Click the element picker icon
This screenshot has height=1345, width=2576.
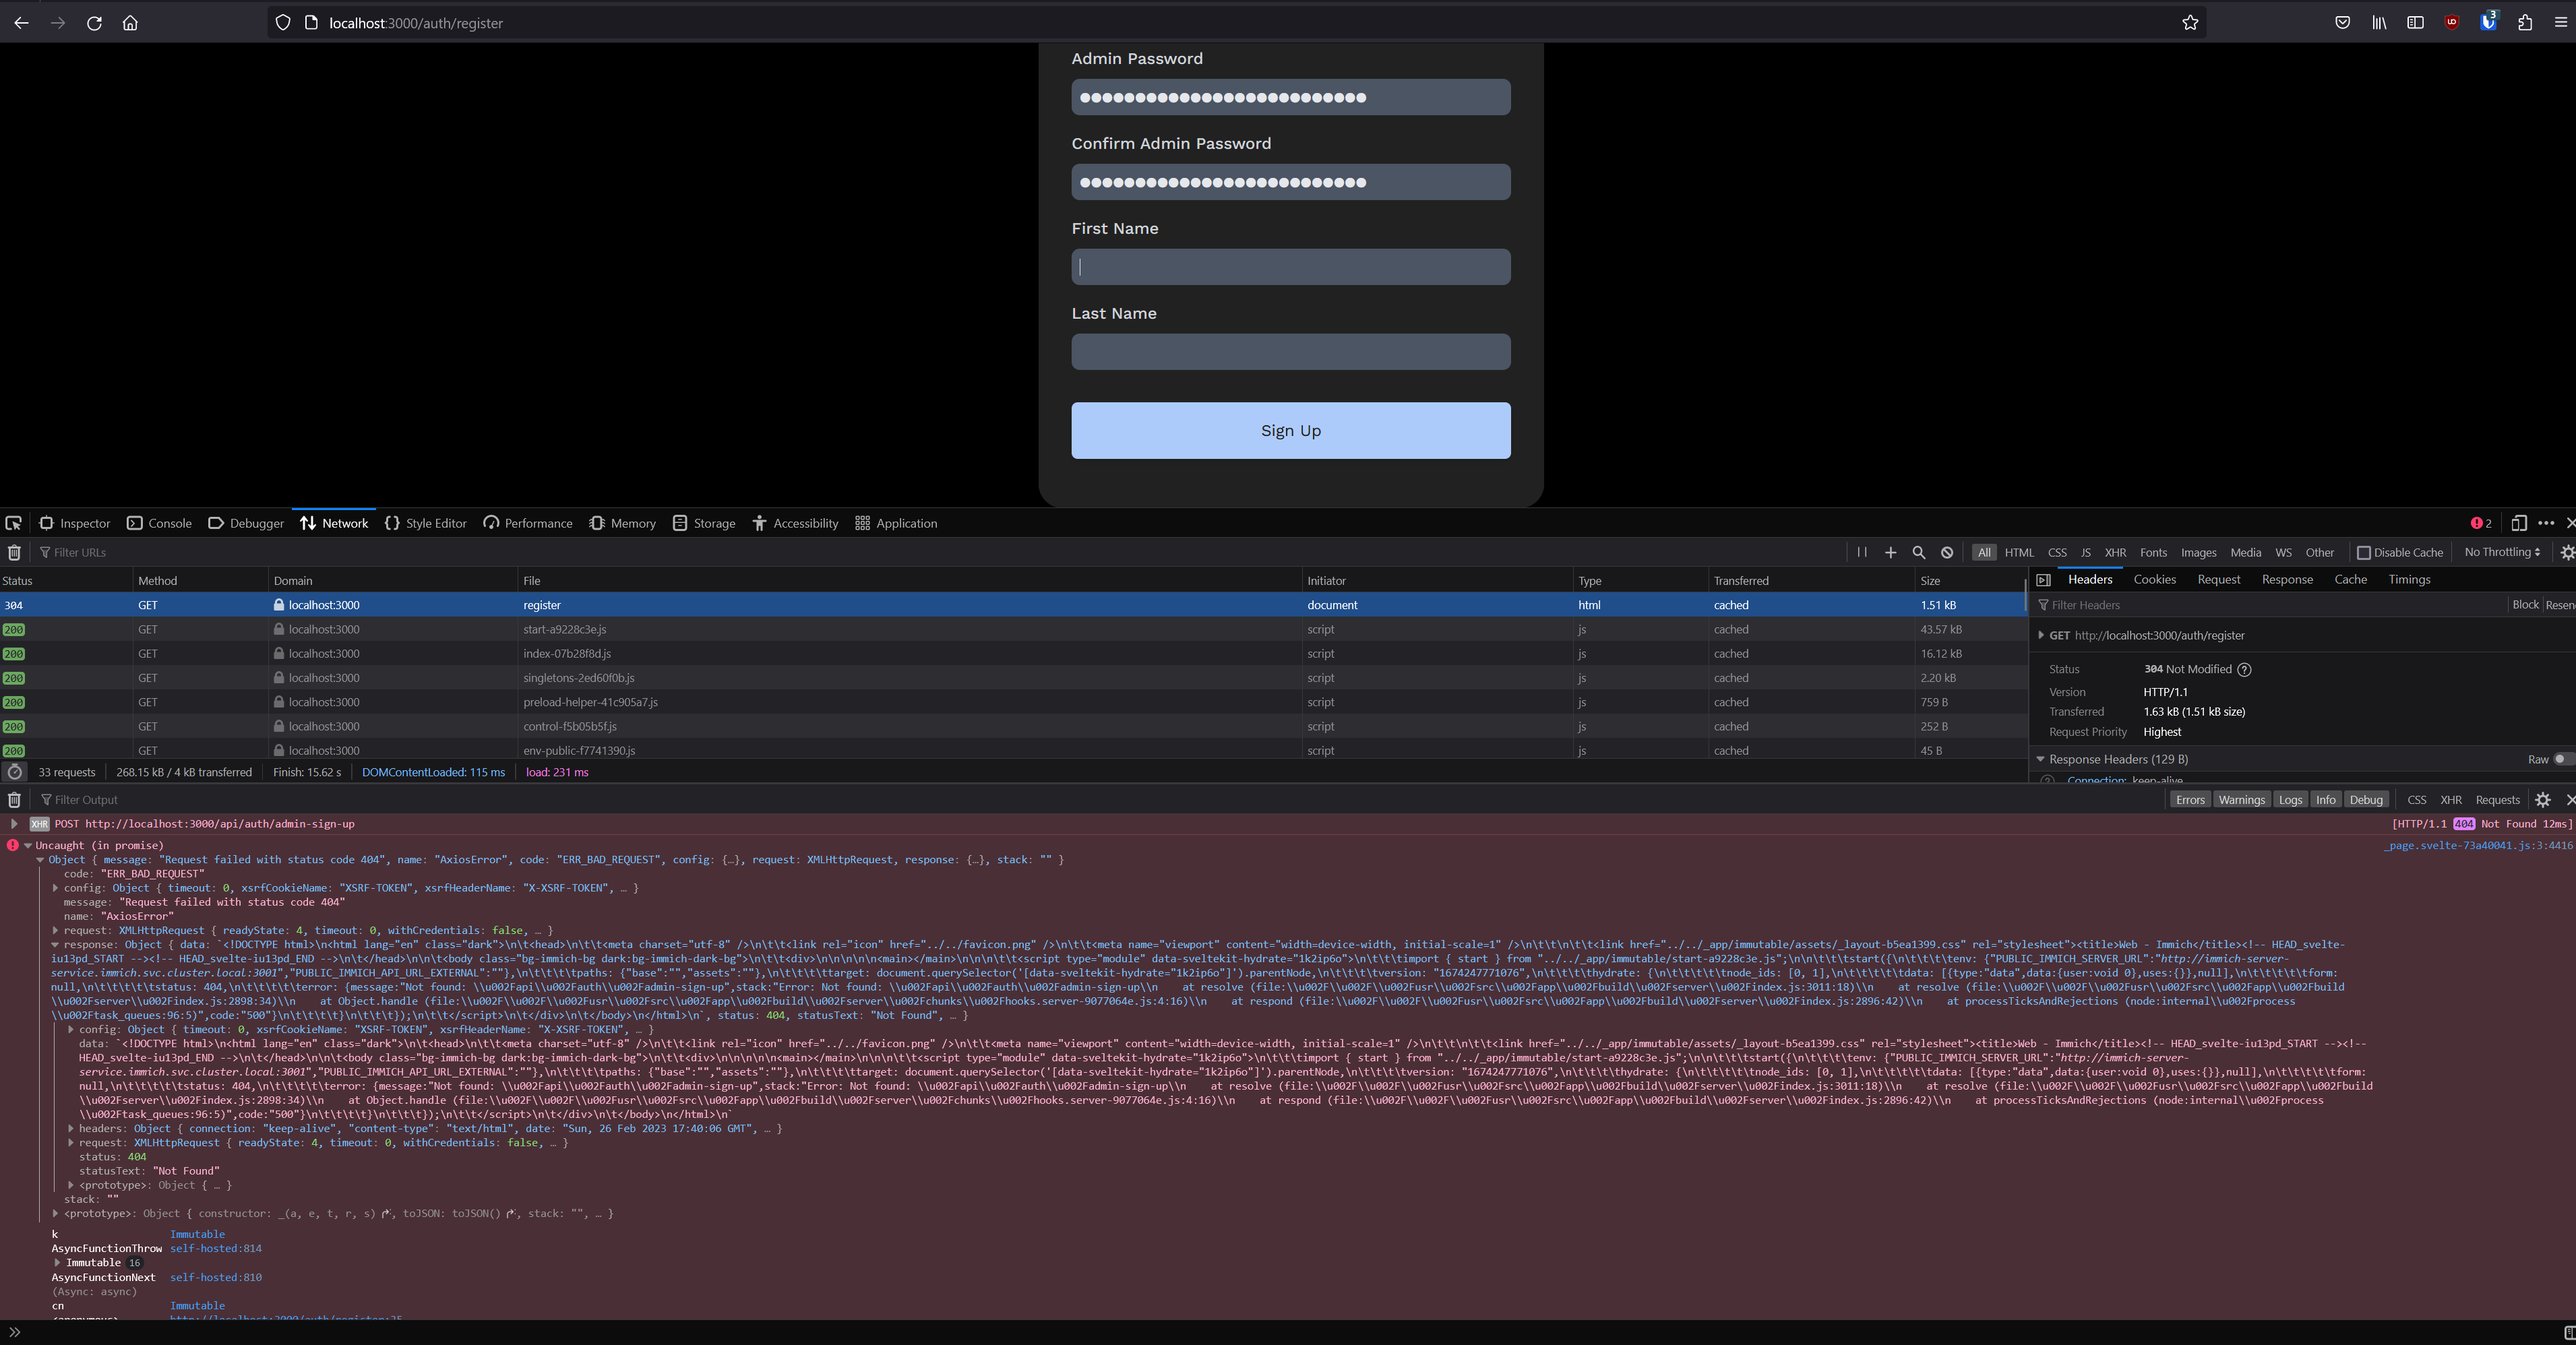pyautogui.click(x=13, y=523)
